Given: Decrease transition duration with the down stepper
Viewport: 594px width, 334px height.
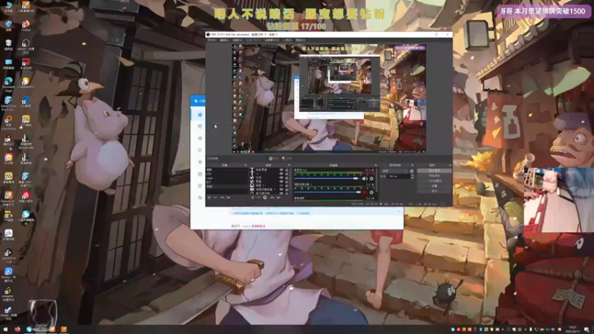Looking at the screenshot, I should point(413,177).
